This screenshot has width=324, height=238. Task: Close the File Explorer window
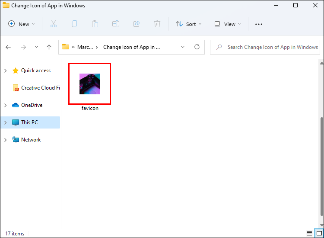tap(315, 5)
